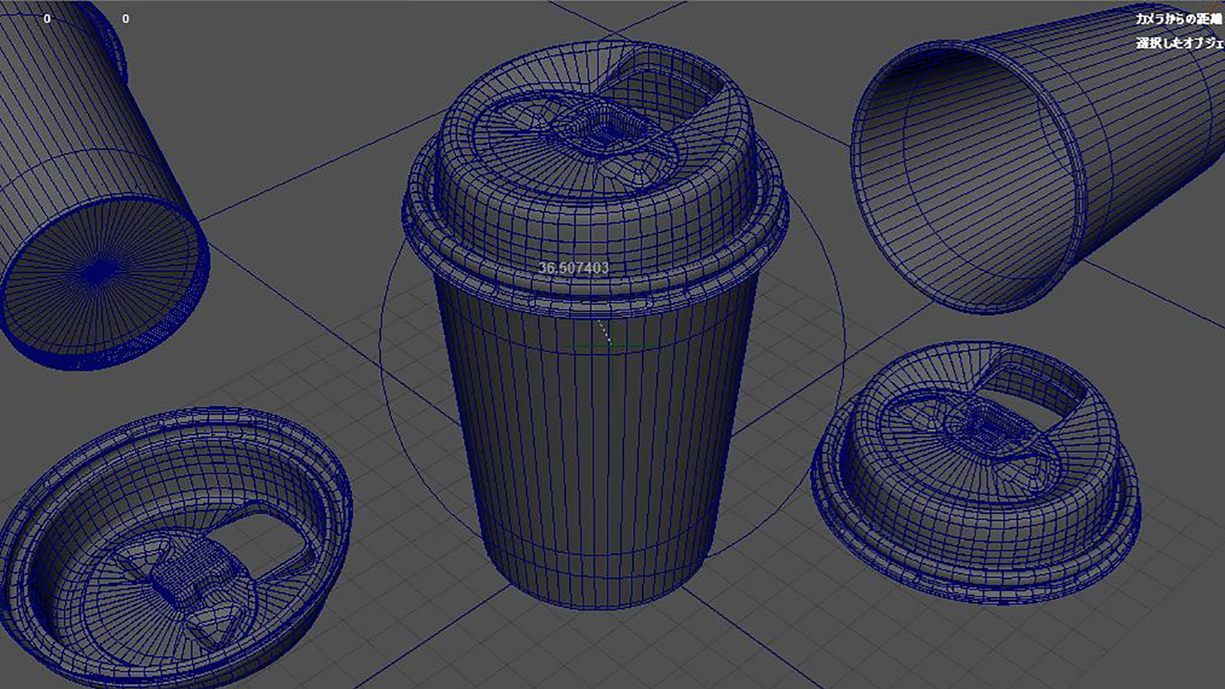1225x689 pixels.
Task: Click the カメラからの距離 HUD label
Action: [1178, 19]
